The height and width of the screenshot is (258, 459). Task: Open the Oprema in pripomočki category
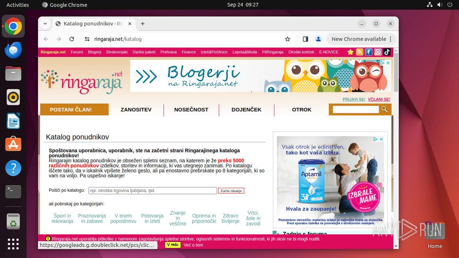tap(204, 219)
